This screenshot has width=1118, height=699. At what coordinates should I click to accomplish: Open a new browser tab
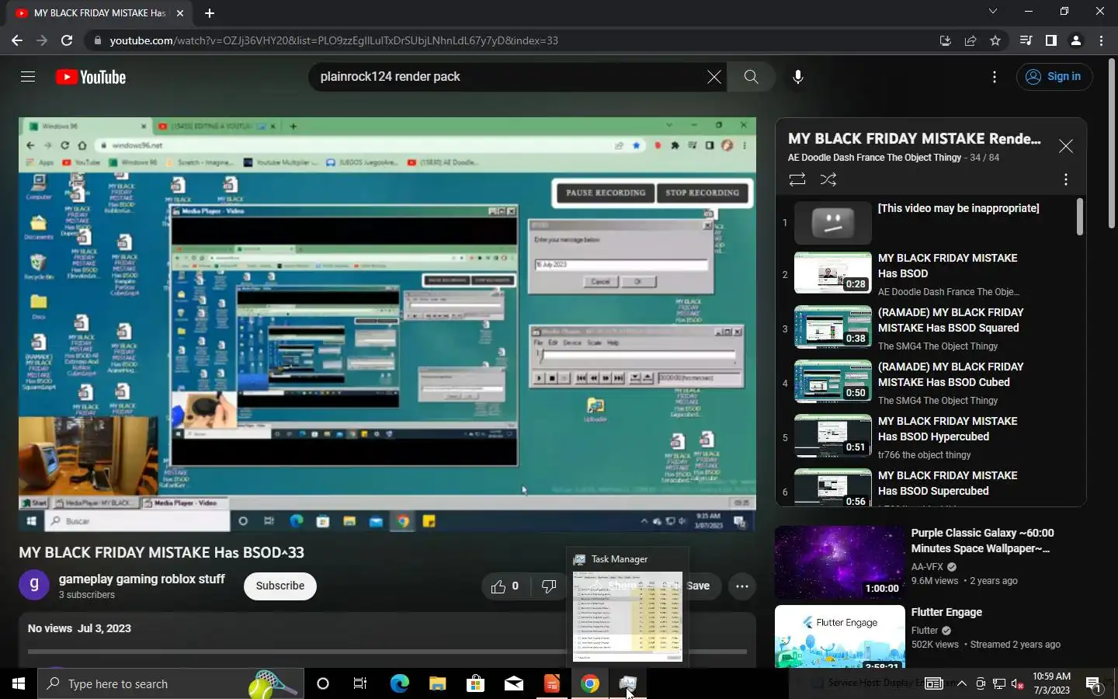click(x=210, y=12)
